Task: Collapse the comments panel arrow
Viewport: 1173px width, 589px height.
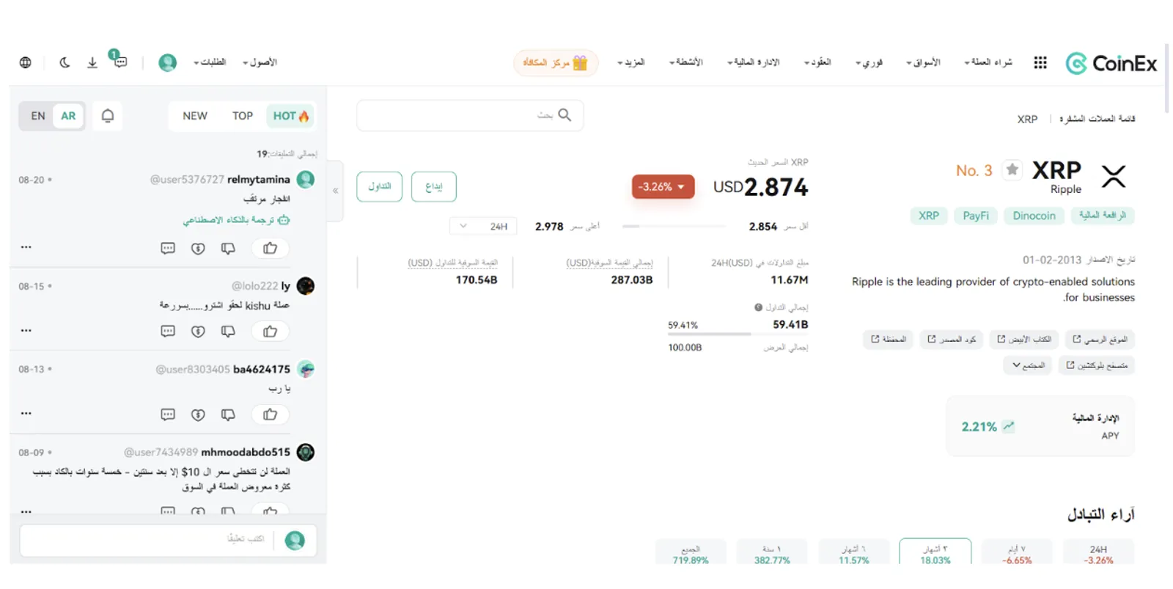Action: pyautogui.click(x=336, y=190)
